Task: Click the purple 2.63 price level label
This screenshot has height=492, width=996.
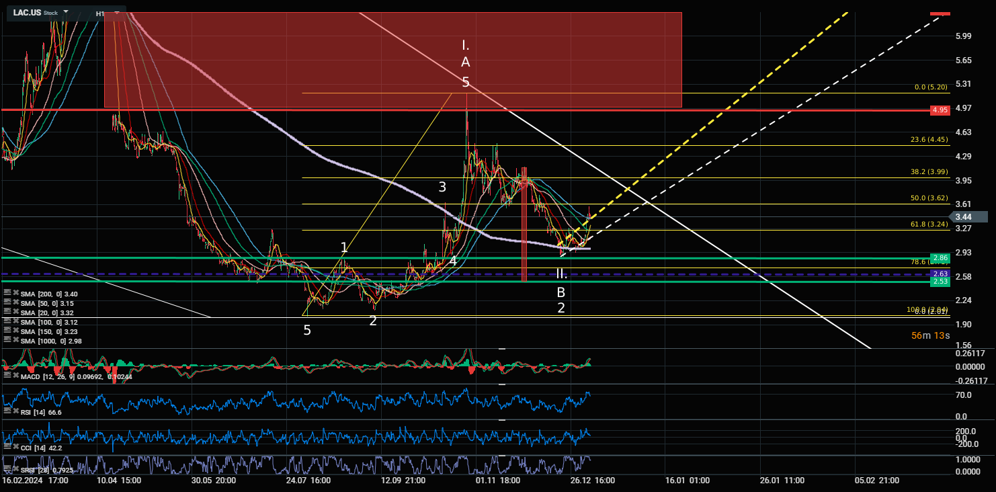Action: (x=940, y=274)
